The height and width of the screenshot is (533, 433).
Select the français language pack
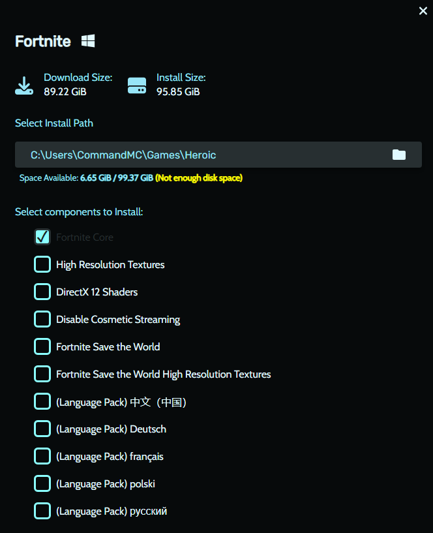42,456
